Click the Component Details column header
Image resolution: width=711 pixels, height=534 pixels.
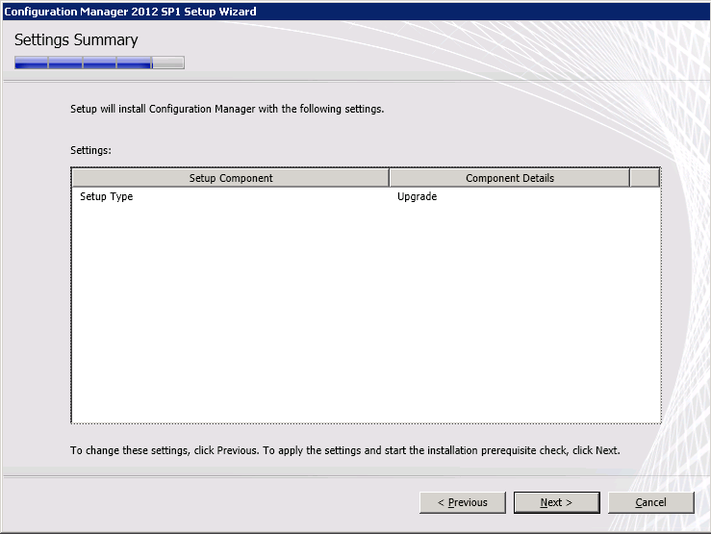(x=509, y=178)
